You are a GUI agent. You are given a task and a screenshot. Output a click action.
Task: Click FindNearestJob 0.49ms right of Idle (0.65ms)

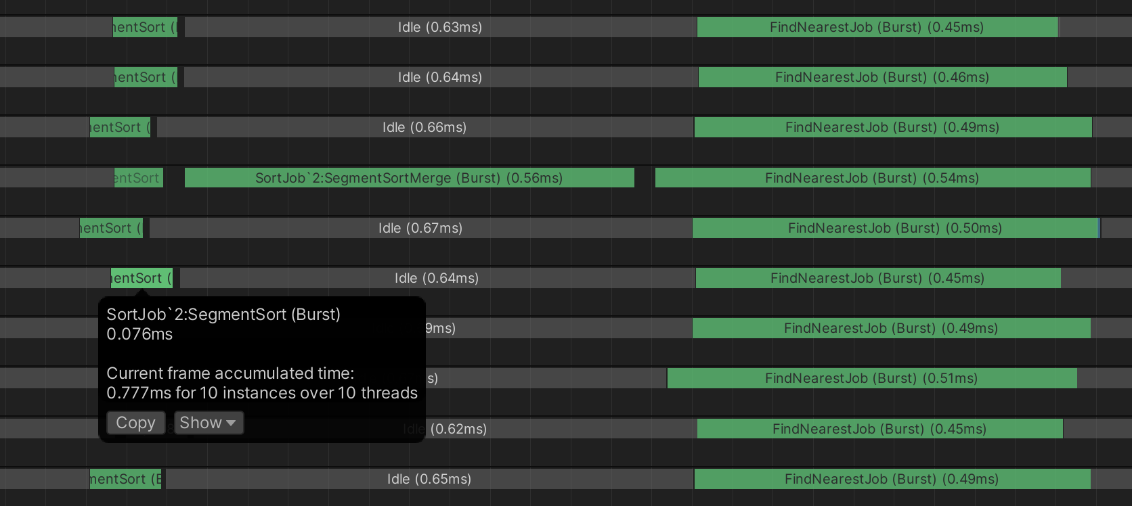click(x=892, y=479)
